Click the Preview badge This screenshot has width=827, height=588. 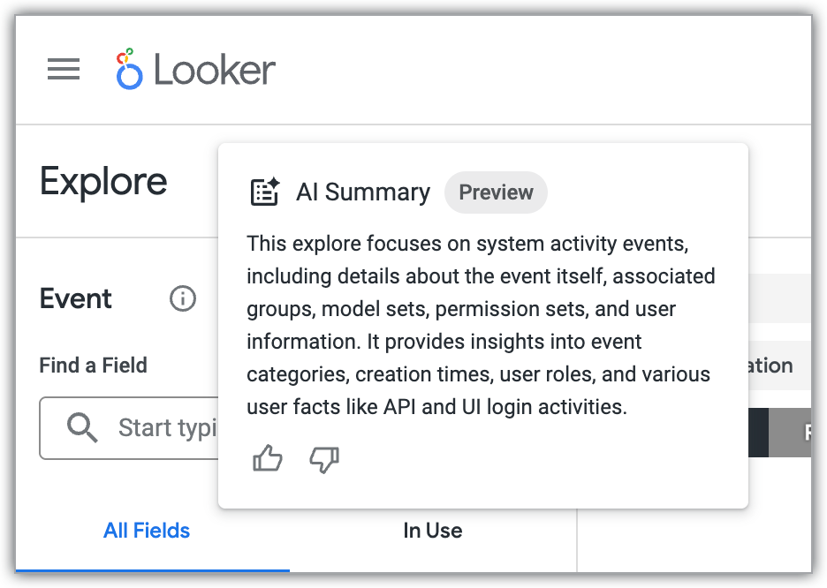coord(496,192)
